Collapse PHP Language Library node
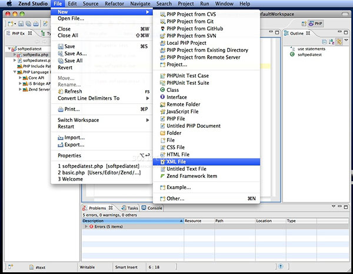The height and width of the screenshot is (274, 353). tap(15, 72)
